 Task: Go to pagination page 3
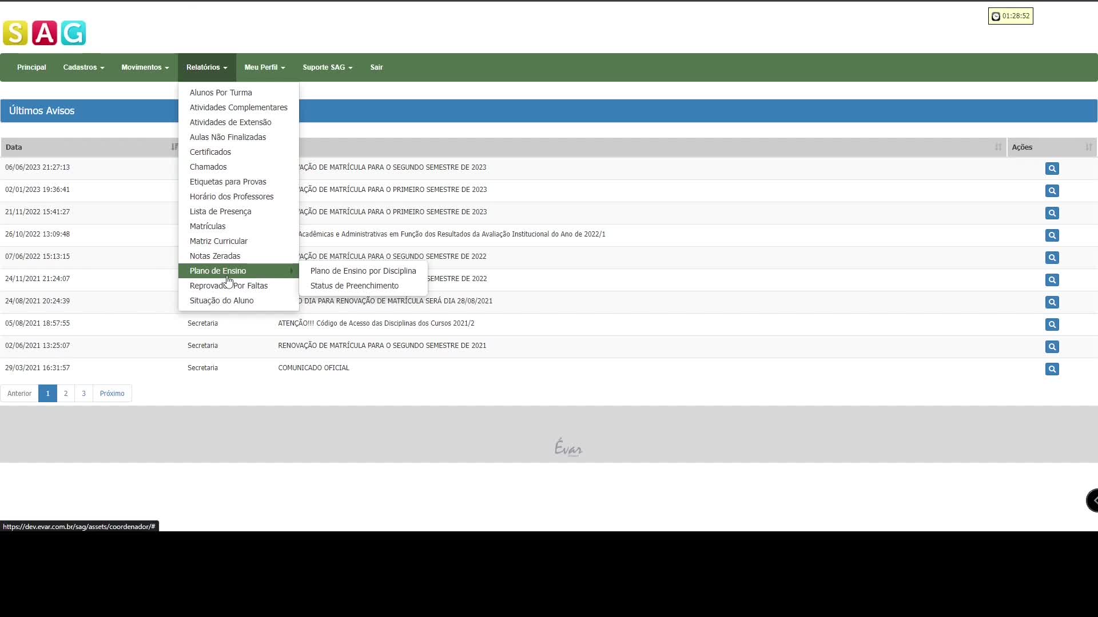83,394
